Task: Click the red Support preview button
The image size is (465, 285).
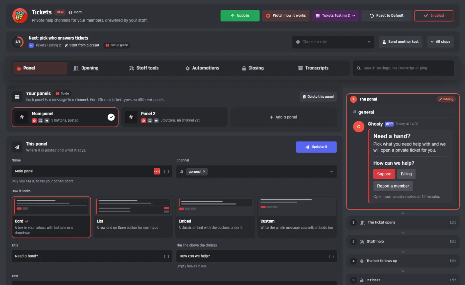Action: coord(384,174)
